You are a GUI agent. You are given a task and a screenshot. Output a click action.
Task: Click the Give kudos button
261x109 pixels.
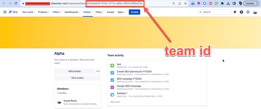[x=77, y=78]
